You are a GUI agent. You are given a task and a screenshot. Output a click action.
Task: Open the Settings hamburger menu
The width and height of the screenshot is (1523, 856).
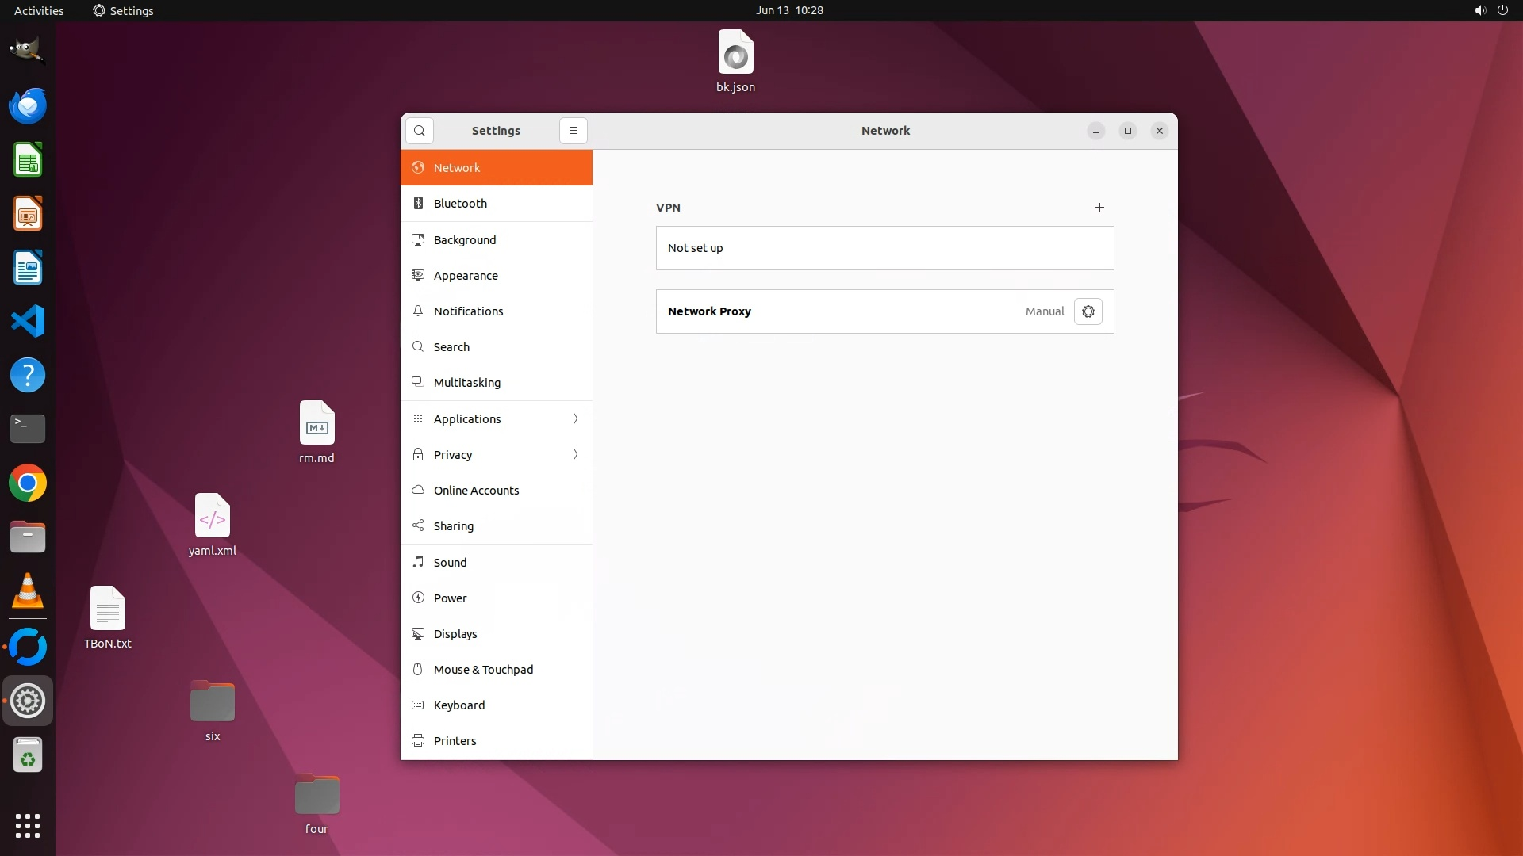(x=573, y=131)
